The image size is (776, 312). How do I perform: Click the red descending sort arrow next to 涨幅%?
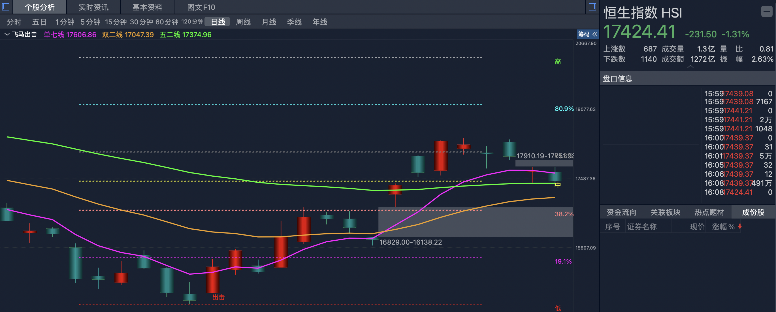point(740,227)
